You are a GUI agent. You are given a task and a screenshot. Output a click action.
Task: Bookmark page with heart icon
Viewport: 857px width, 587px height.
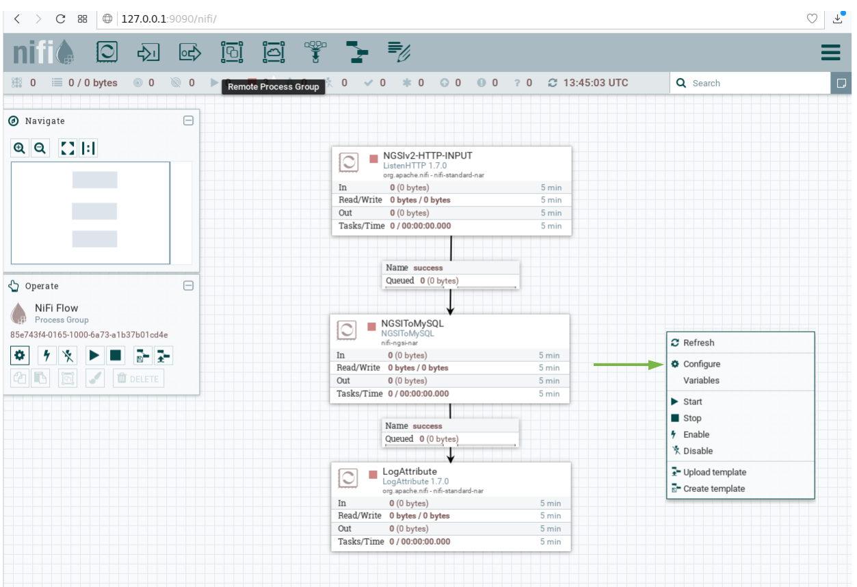click(x=812, y=18)
